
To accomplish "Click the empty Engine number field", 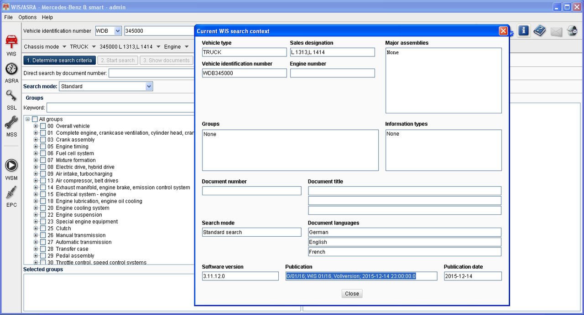I will coord(332,73).
